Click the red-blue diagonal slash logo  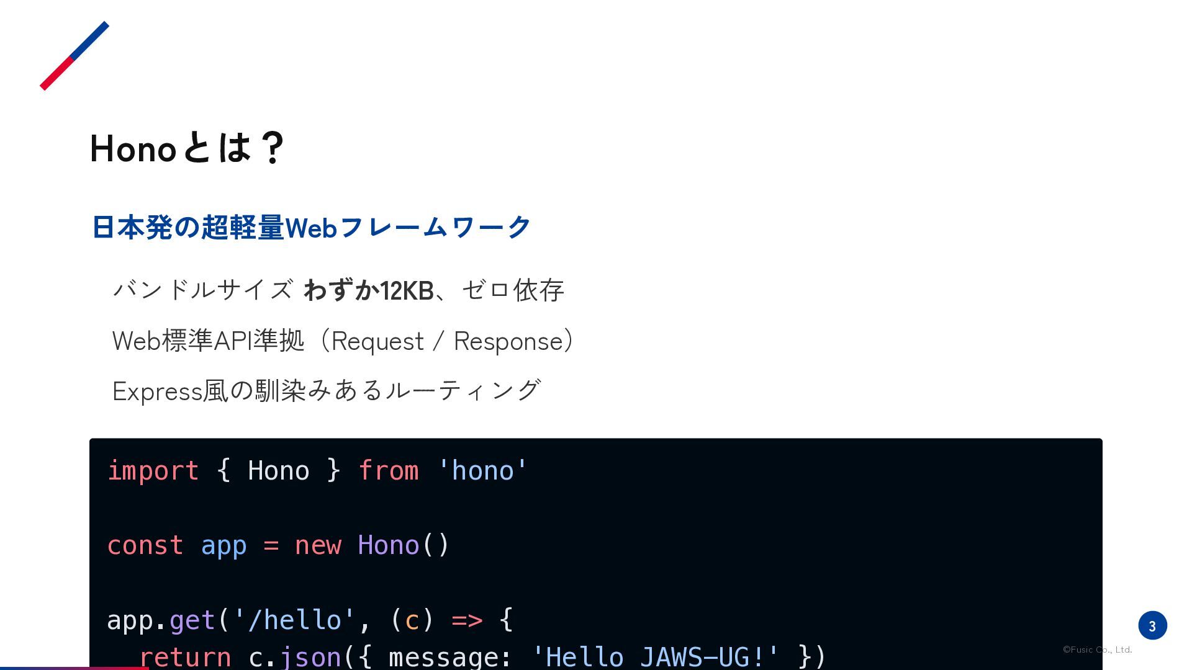[74, 56]
